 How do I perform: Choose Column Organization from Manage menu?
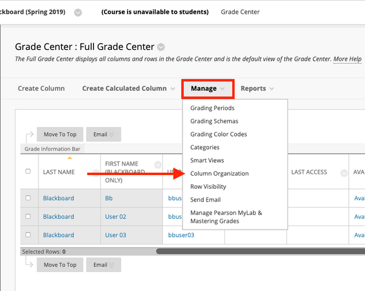pos(219,173)
